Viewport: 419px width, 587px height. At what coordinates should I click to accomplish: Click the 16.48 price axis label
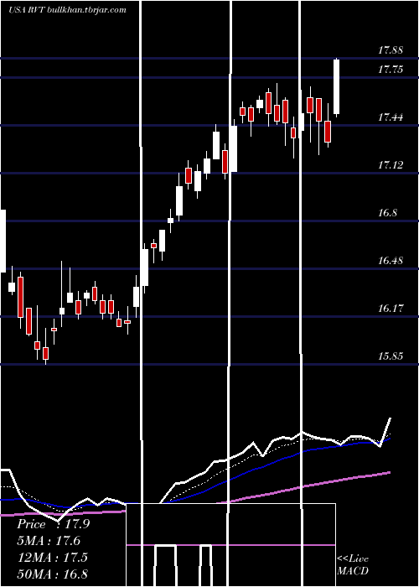[x=391, y=261]
